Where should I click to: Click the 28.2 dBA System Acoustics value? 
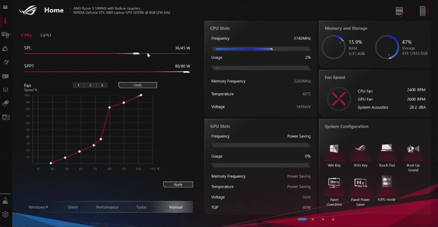pyautogui.click(x=418, y=107)
